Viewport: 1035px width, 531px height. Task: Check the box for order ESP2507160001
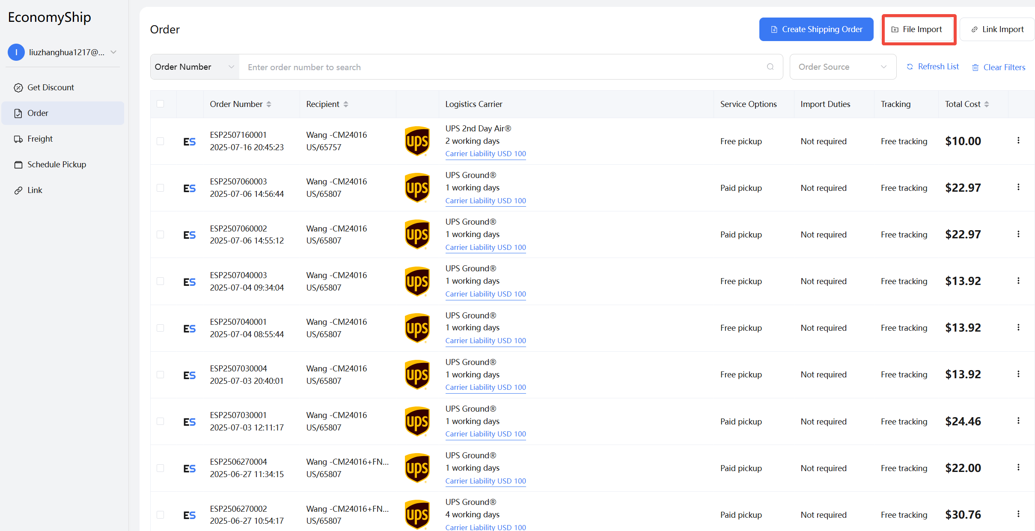pos(161,141)
